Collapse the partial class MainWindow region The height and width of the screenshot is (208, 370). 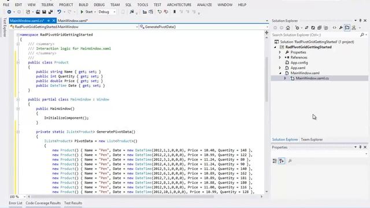click(18, 99)
